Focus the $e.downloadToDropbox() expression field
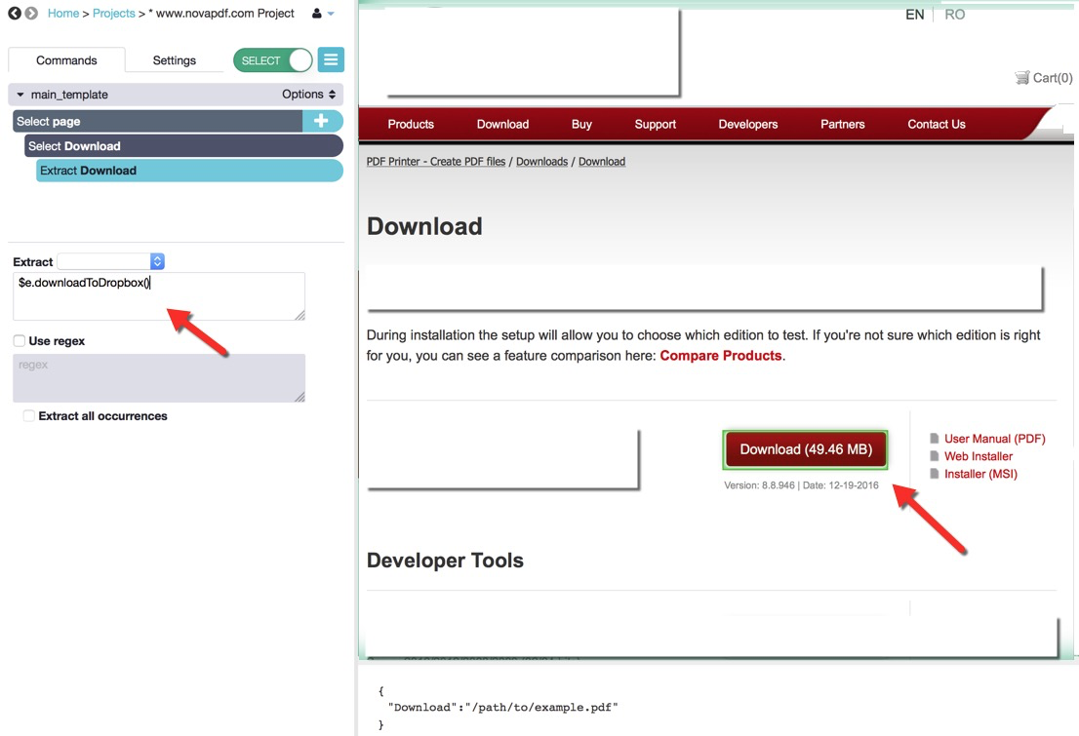The height and width of the screenshot is (736, 1079). (x=159, y=296)
